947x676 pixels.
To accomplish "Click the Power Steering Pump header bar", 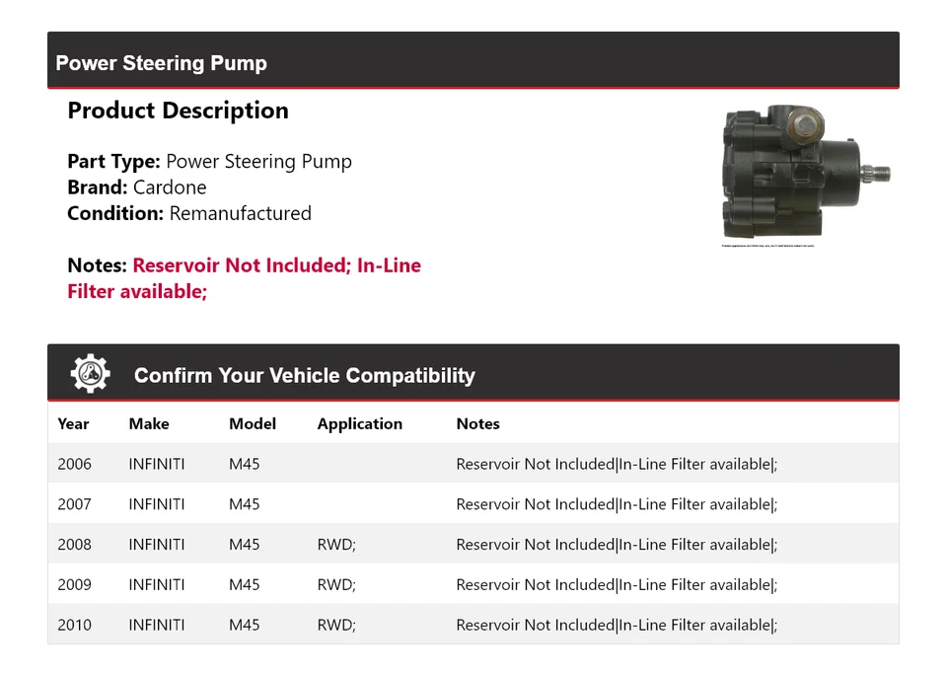I will [x=473, y=62].
